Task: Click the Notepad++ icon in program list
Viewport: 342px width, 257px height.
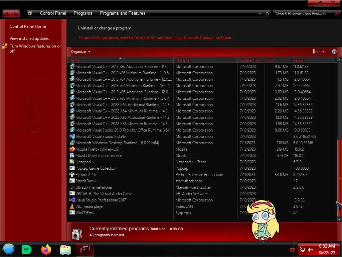Action: pyautogui.click(x=72, y=162)
